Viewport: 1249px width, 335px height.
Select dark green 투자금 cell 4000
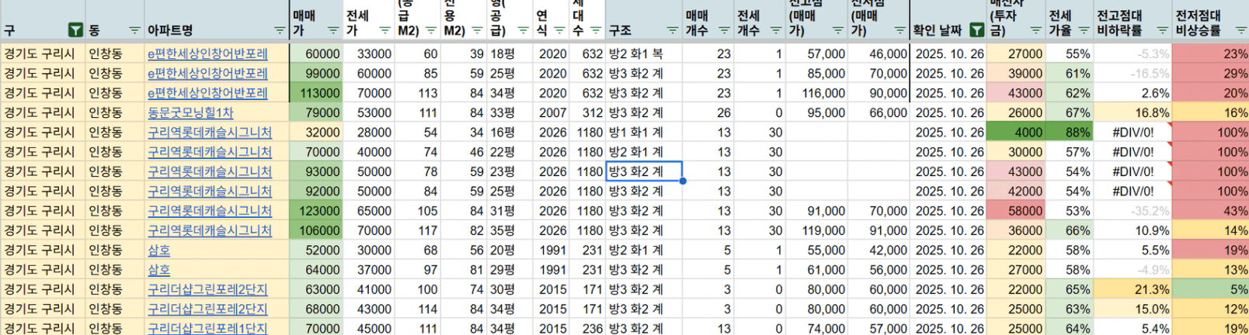click(x=1015, y=133)
